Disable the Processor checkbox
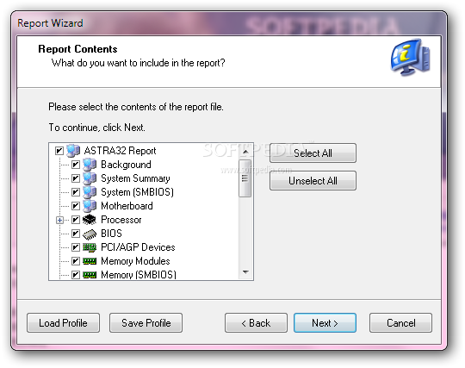Viewport: 465px width, 368px height. [76, 220]
